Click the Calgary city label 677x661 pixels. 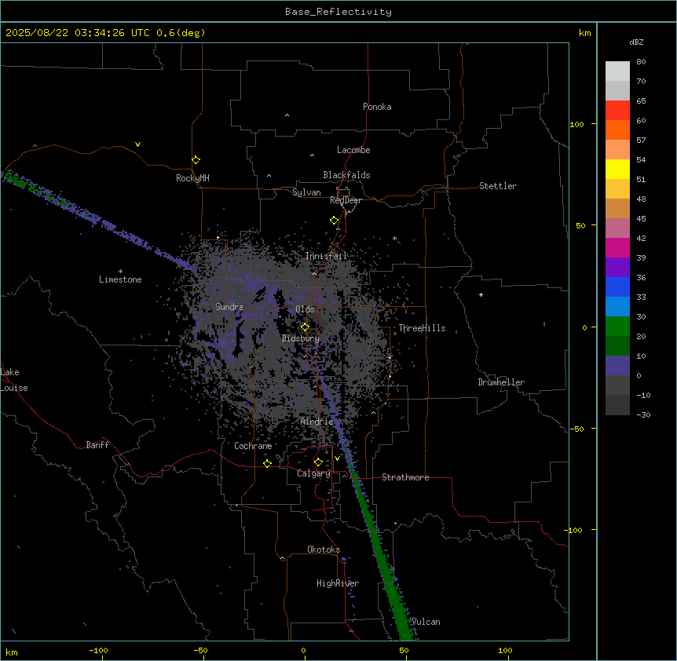(313, 473)
